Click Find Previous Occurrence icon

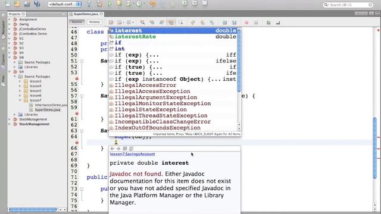[x=152, y=23]
